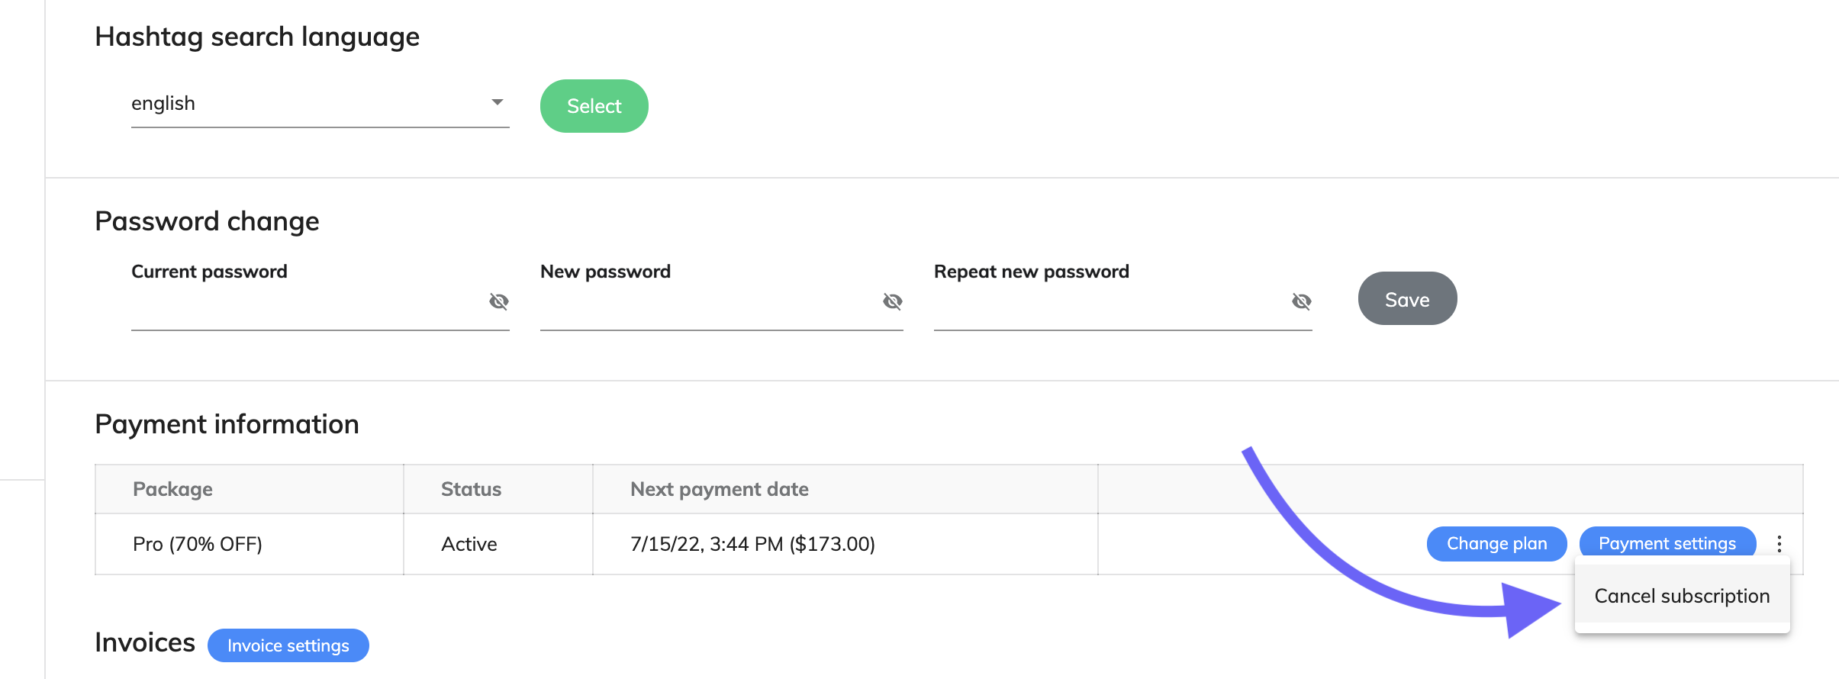Screen dimensions: 1839x679
Task: Confirm language with the Select button
Action: [594, 106]
